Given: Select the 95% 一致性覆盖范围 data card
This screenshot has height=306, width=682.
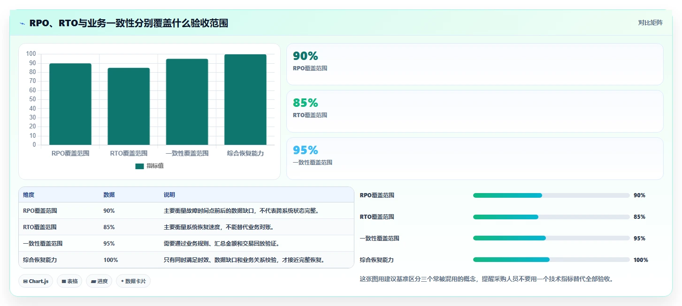Looking at the screenshot, I should (475, 158).
